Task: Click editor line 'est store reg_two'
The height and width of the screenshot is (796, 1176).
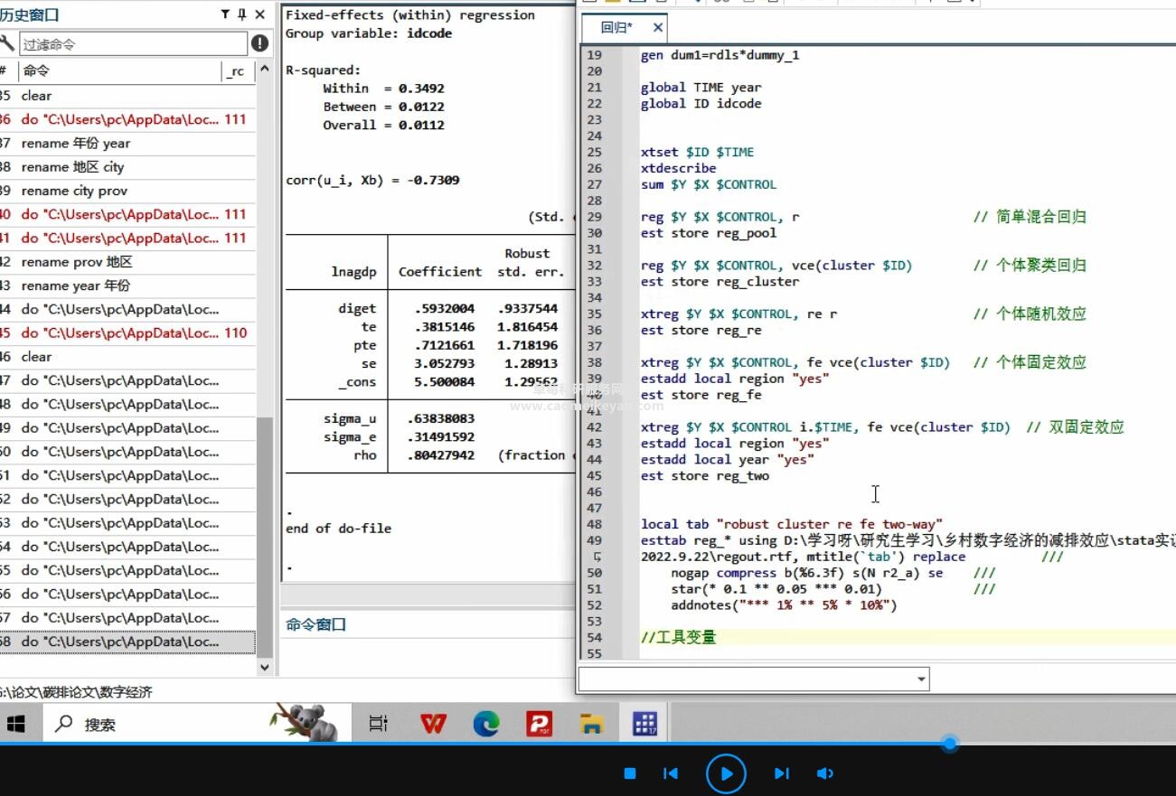Action: [x=705, y=476]
